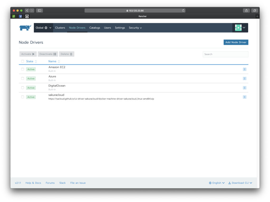The height and width of the screenshot is (202, 270).
Task: Open the English language dropdown
Action: pos(217,183)
